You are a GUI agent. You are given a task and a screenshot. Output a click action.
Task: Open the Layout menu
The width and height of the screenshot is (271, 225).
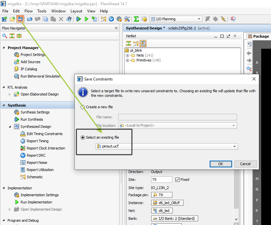coord(76,11)
